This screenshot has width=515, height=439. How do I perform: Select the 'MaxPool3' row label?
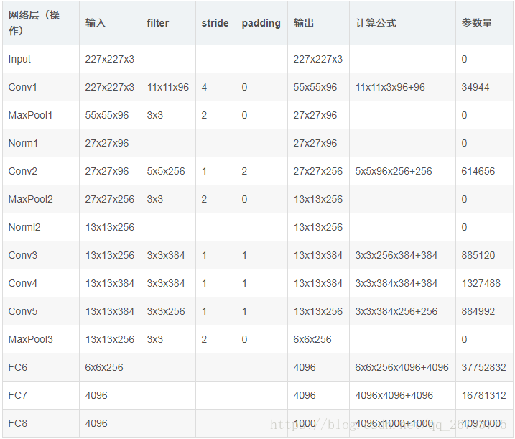(31, 339)
